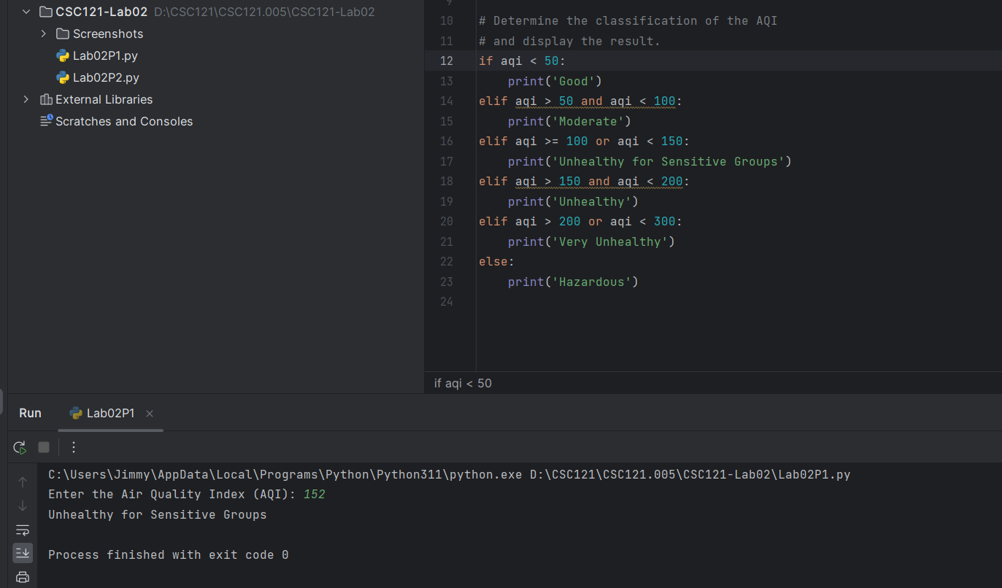Expand External Libraries
The width and height of the screenshot is (1002, 588).
pyautogui.click(x=26, y=99)
